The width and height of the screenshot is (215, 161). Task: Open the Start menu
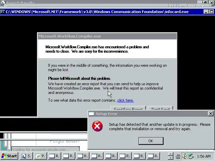(x=9, y=156)
